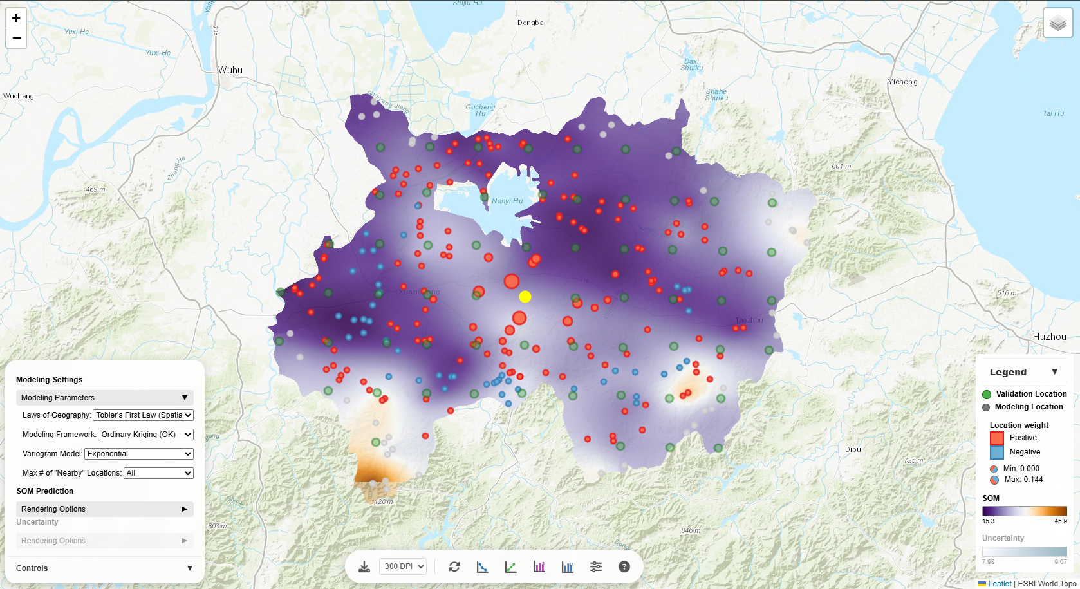The height and width of the screenshot is (589, 1080).
Task: Click the 15.3 SOM minimum value
Action: tap(988, 521)
